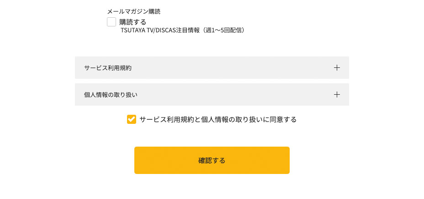
Task: Click the 個人情報の取り扱い heading text
Action: pos(111,95)
